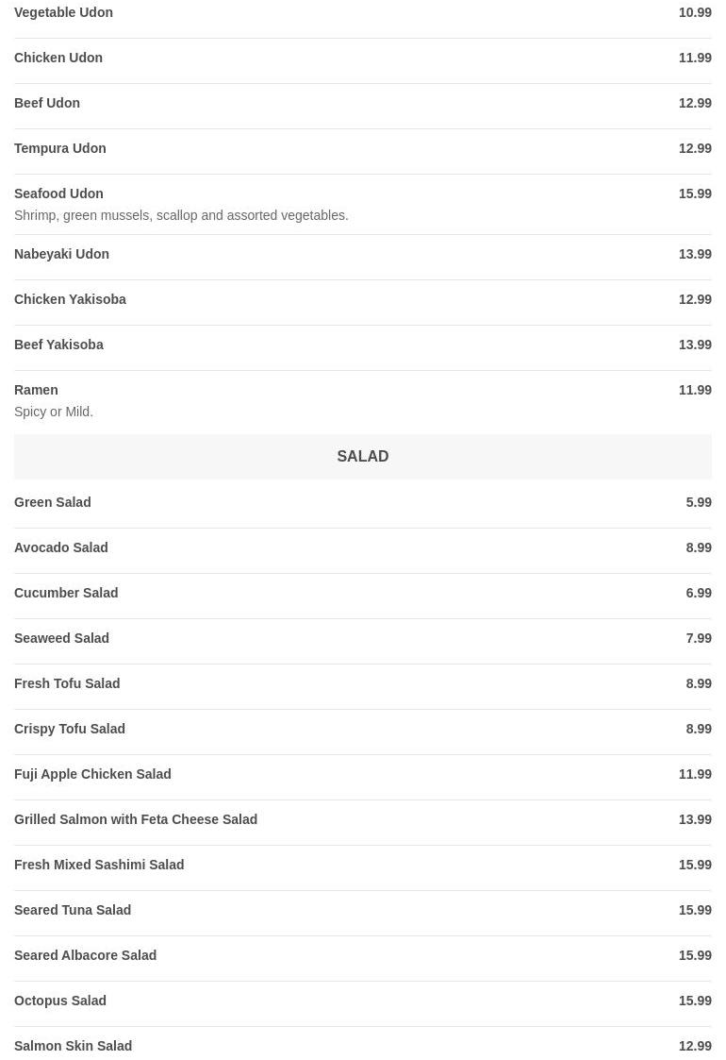Screen dimensions: 726x1060
Task: Choose the Avocado Salad item
Action: point(61,547)
